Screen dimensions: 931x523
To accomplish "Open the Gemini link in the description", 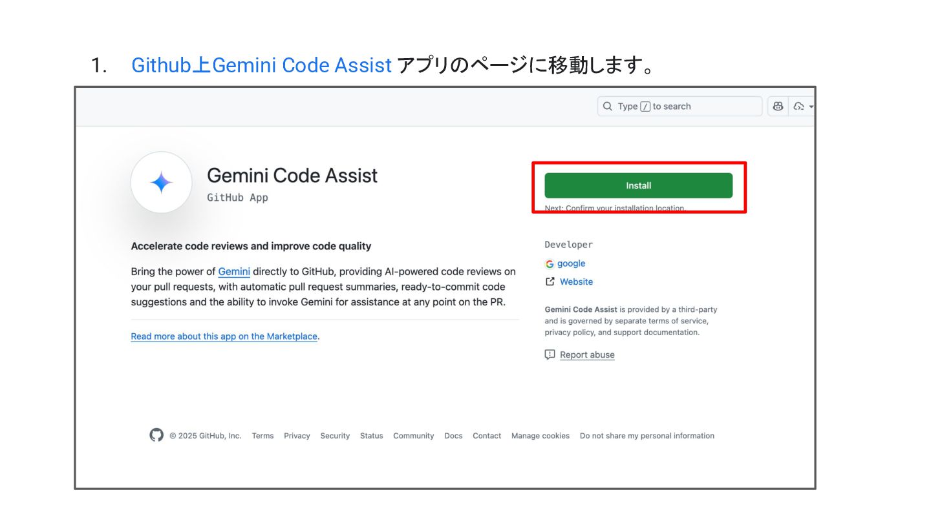I will 234,272.
